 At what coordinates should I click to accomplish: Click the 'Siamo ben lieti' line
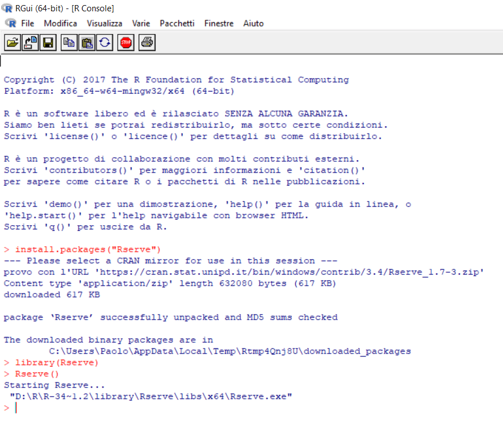(x=196, y=125)
